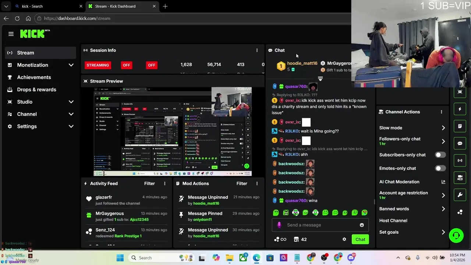The image size is (471, 265).
Task: Open Ajcc12345 profile link
Action: pyautogui.click(x=139, y=220)
